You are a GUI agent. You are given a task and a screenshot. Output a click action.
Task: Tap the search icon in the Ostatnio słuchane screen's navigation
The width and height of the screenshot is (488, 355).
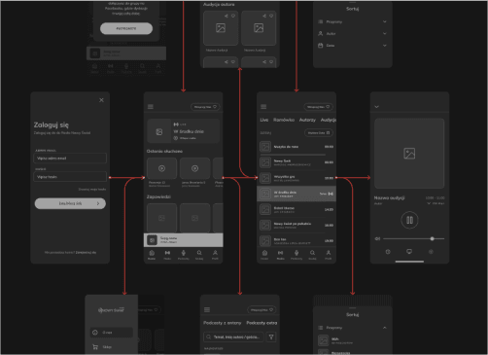[x=199, y=253]
